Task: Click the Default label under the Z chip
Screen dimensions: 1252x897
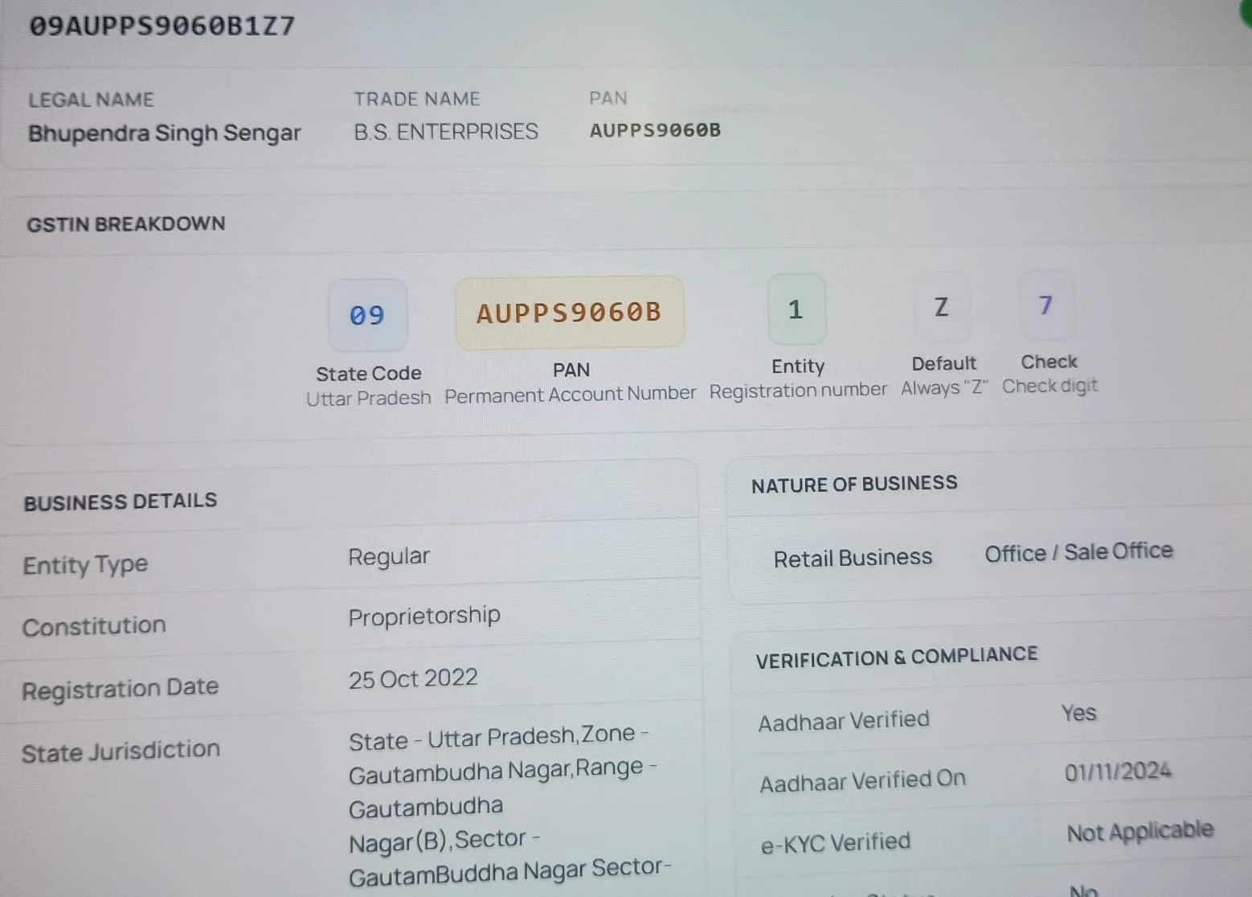Action: (944, 363)
